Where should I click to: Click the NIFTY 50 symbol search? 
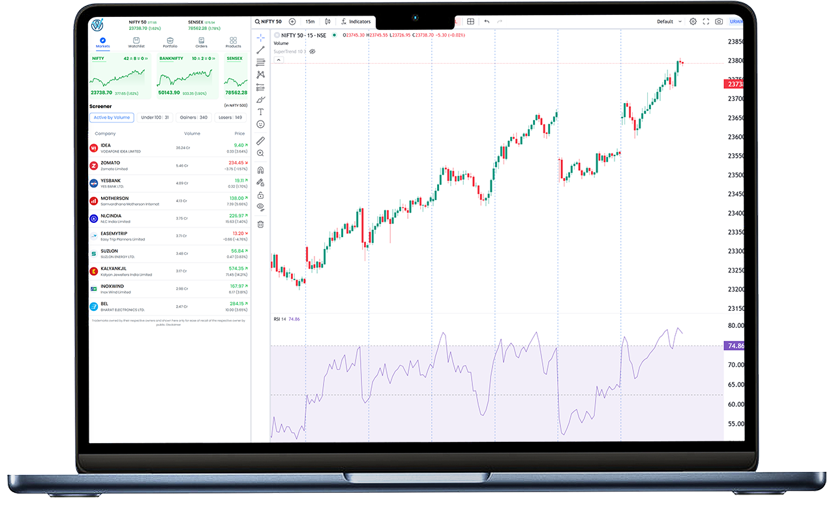pyautogui.click(x=269, y=22)
